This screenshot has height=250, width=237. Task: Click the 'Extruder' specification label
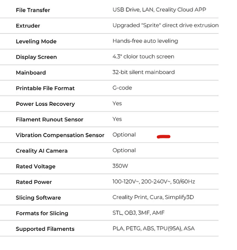(28, 26)
